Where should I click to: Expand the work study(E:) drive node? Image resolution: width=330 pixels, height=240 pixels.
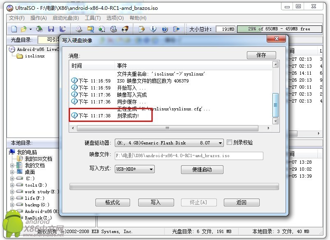[12, 192]
